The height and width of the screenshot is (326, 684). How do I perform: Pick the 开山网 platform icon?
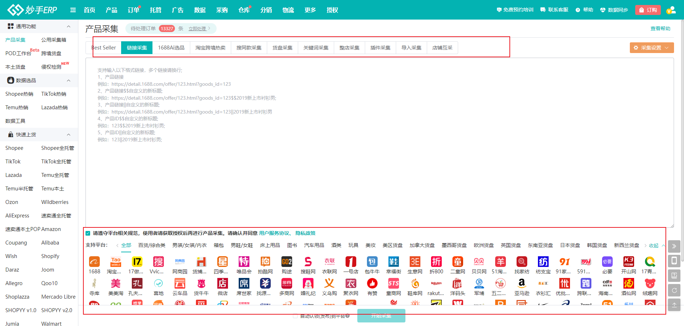pyautogui.click(x=629, y=262)
